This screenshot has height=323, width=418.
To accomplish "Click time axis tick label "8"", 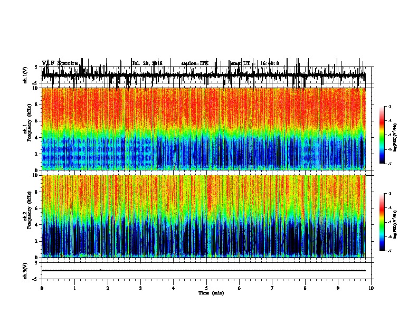I will [305, 288].
